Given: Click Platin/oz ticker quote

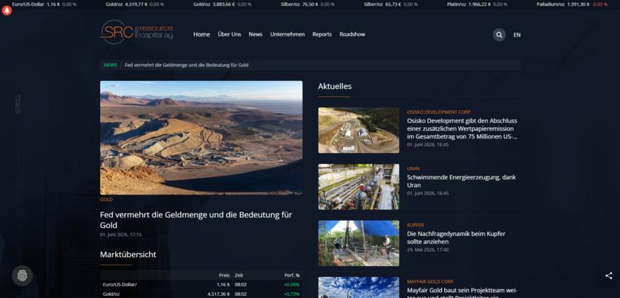Looking at the screenshot, I should click(477, 4).
